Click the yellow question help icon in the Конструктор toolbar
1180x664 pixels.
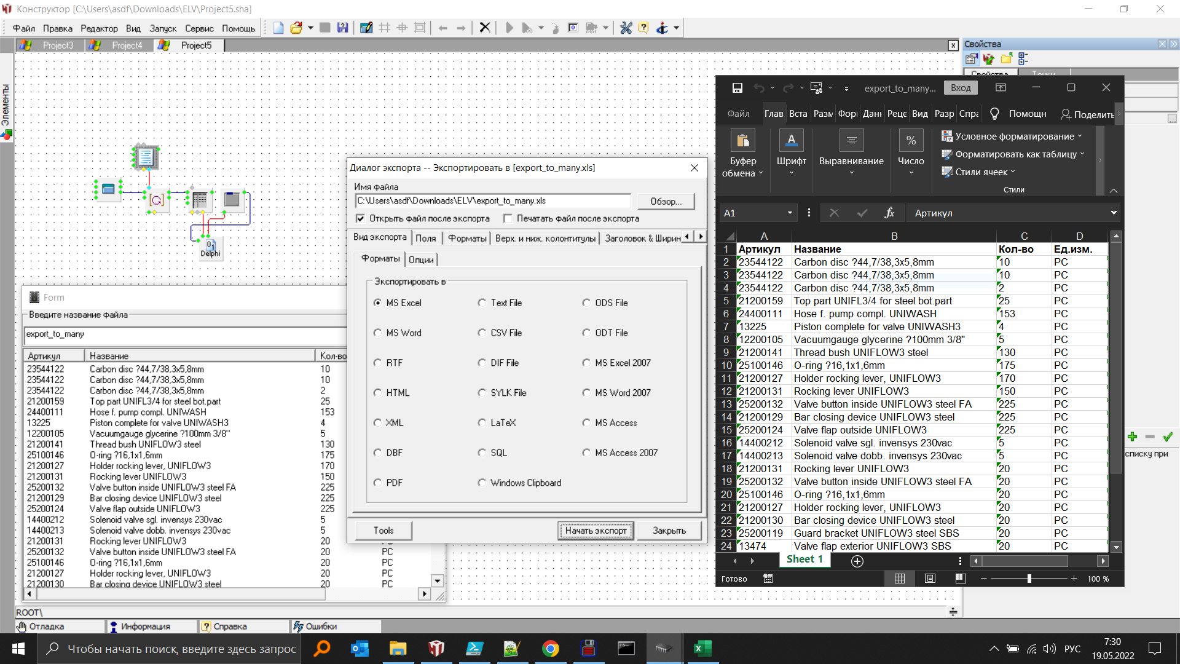pyautogui.click(x=643, y=28)
